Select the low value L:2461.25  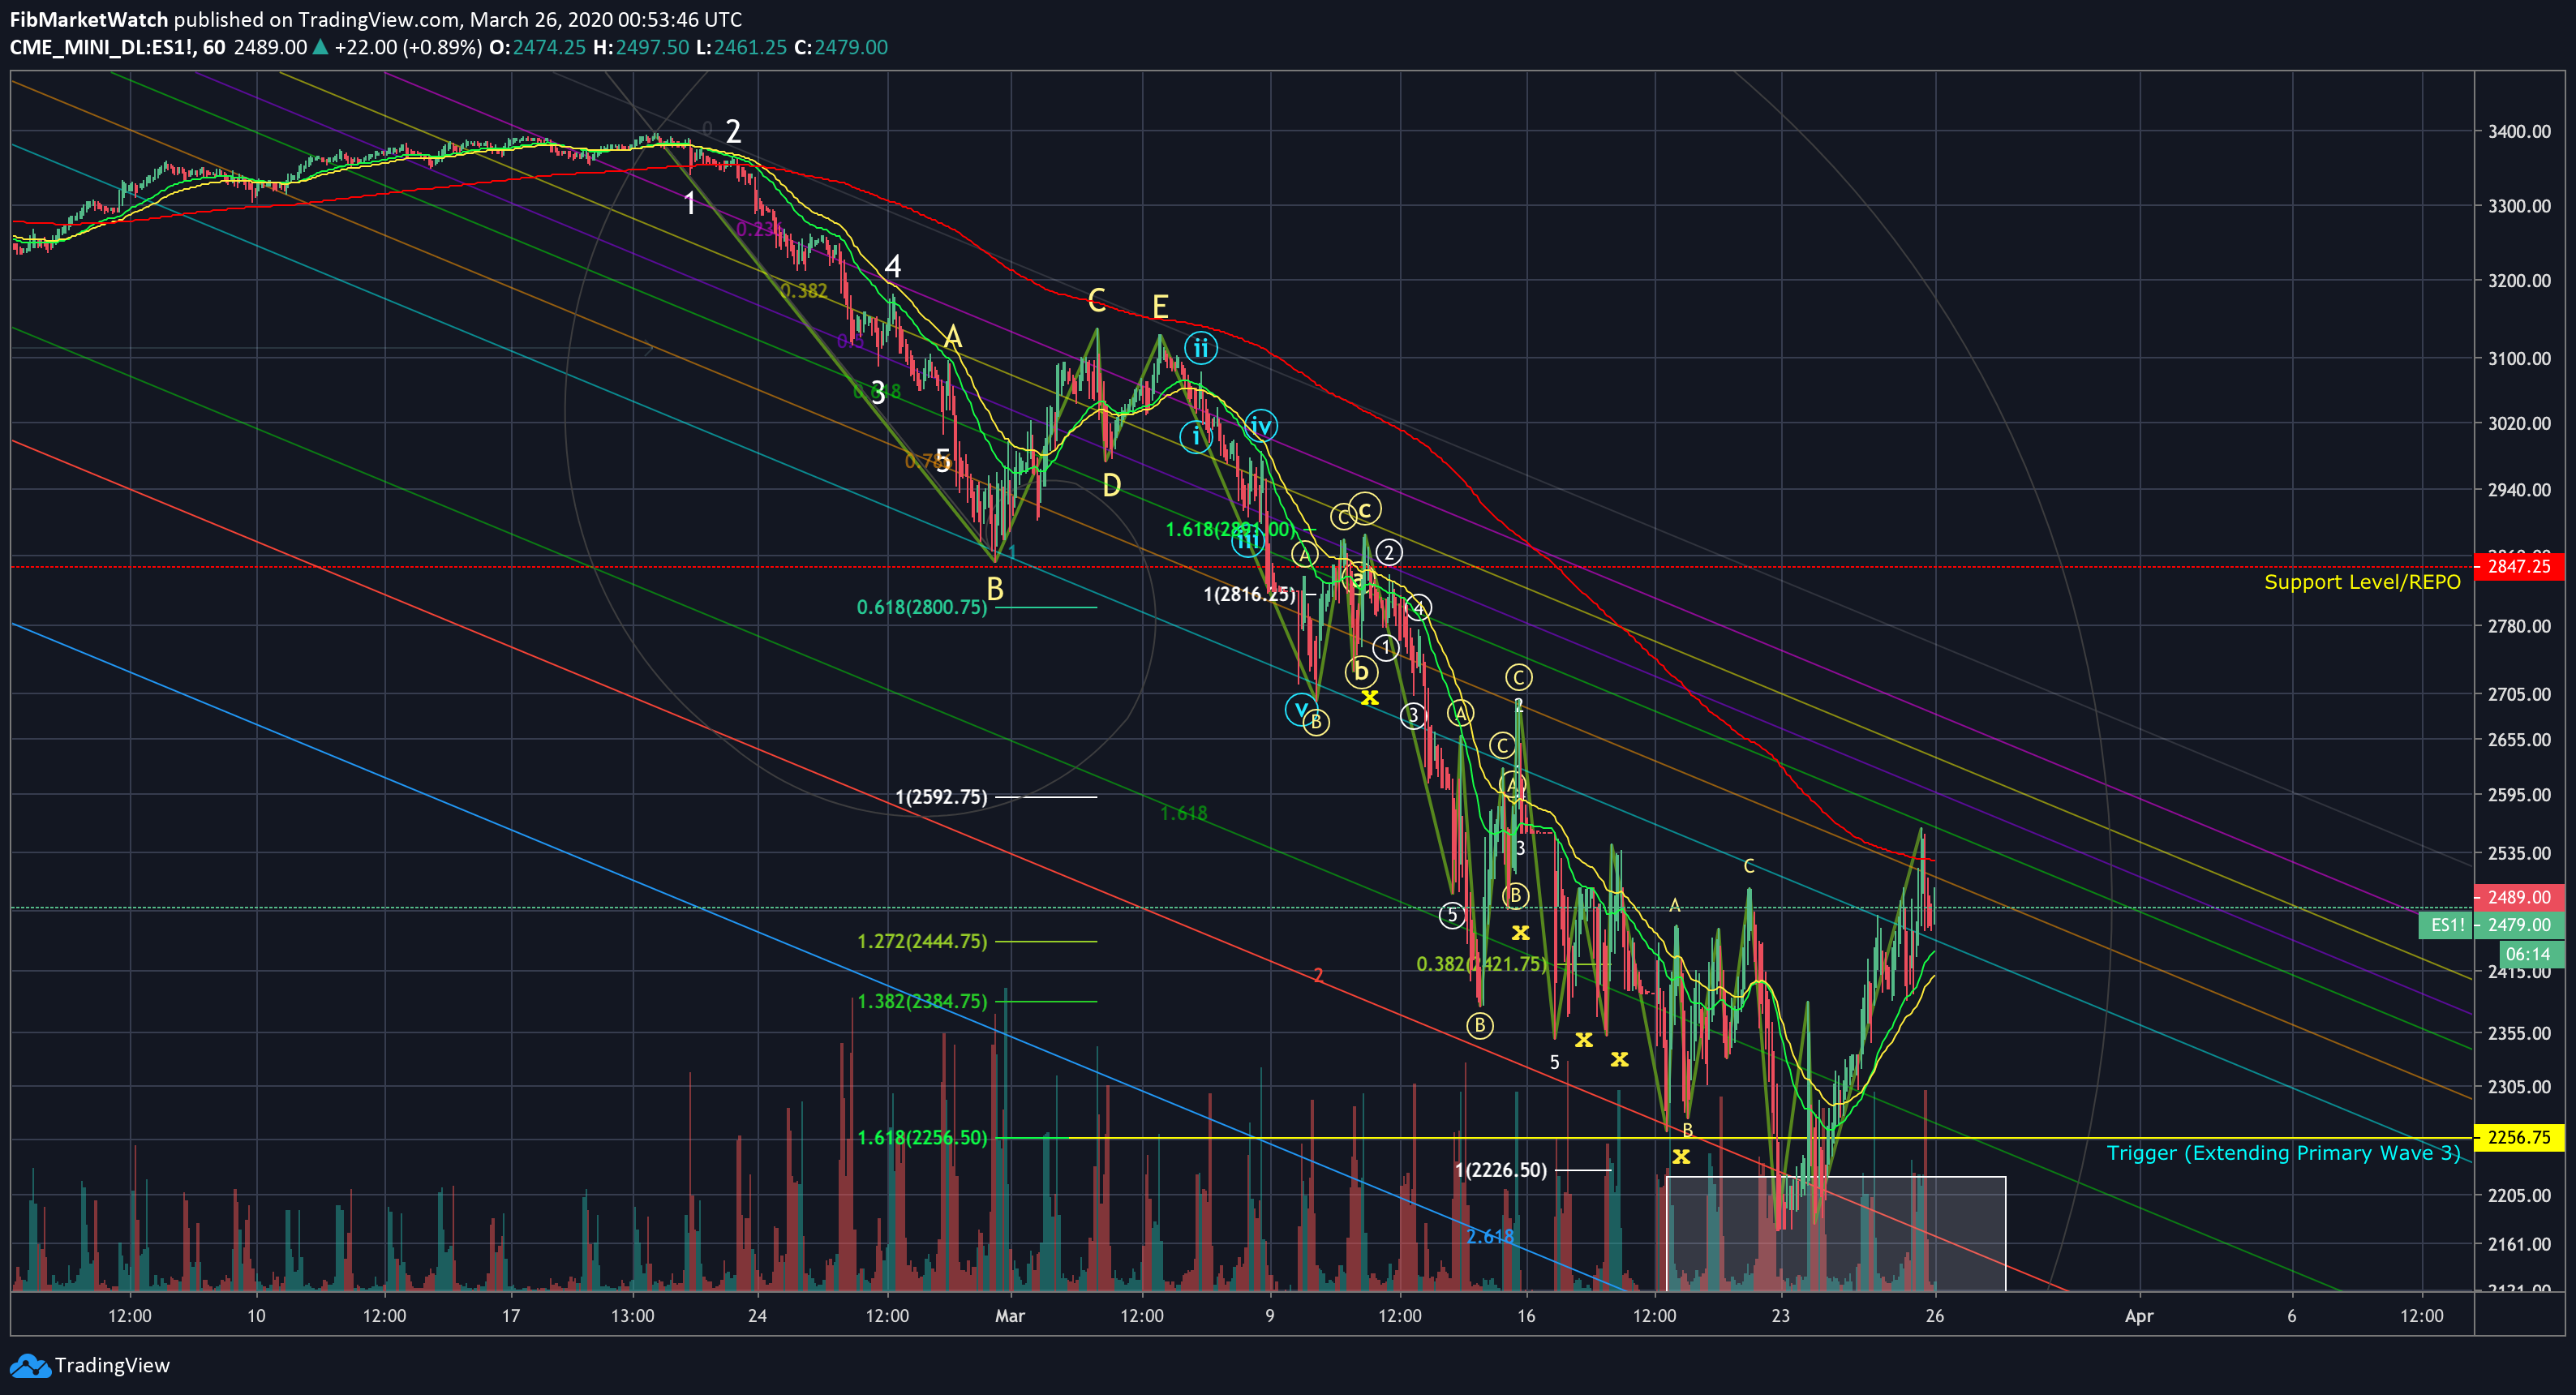coord(742,47)
